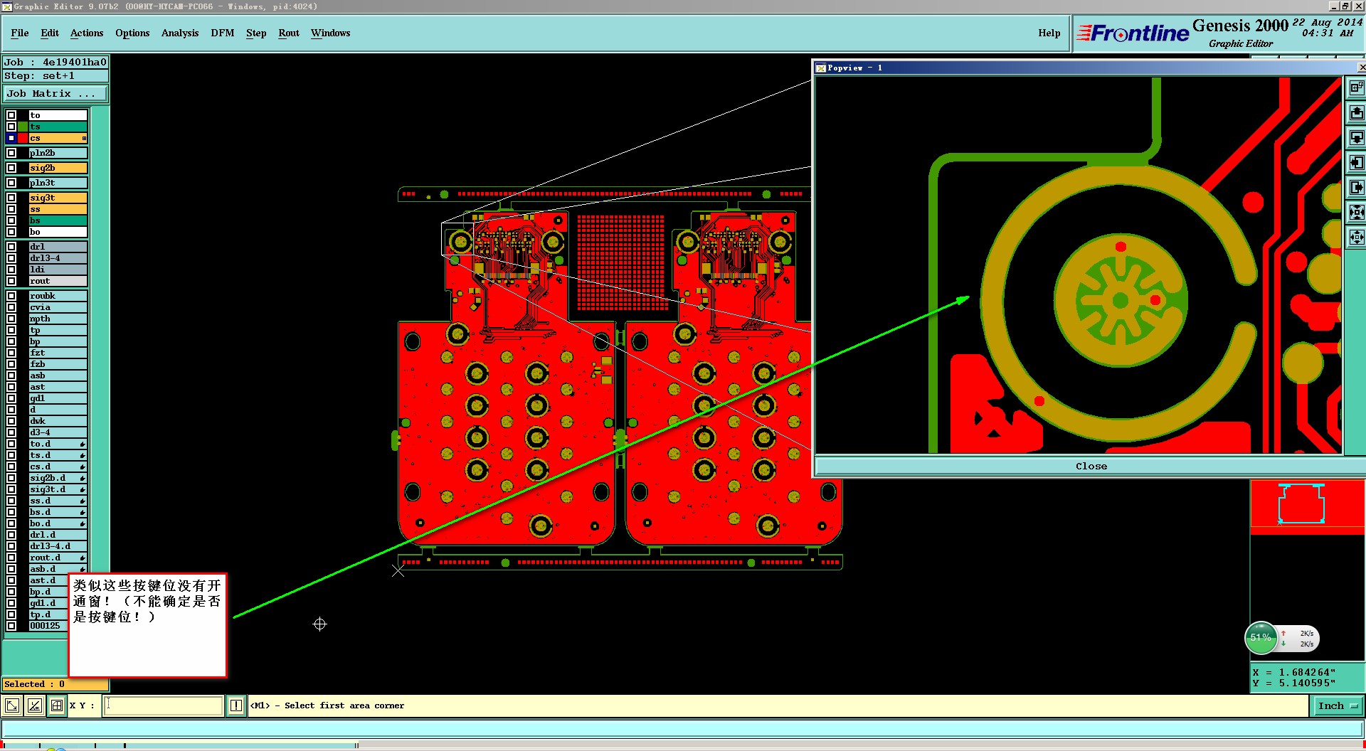Open the Analysis menu
The width and height of the screenshot is (1366, 751).
click(x=180, y=33)
